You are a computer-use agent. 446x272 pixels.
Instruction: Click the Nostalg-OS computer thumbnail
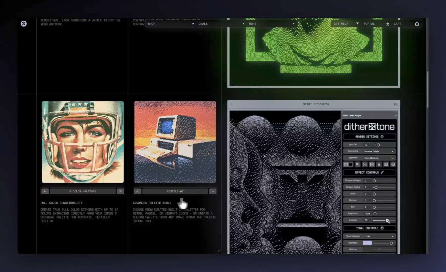[175, 142]
